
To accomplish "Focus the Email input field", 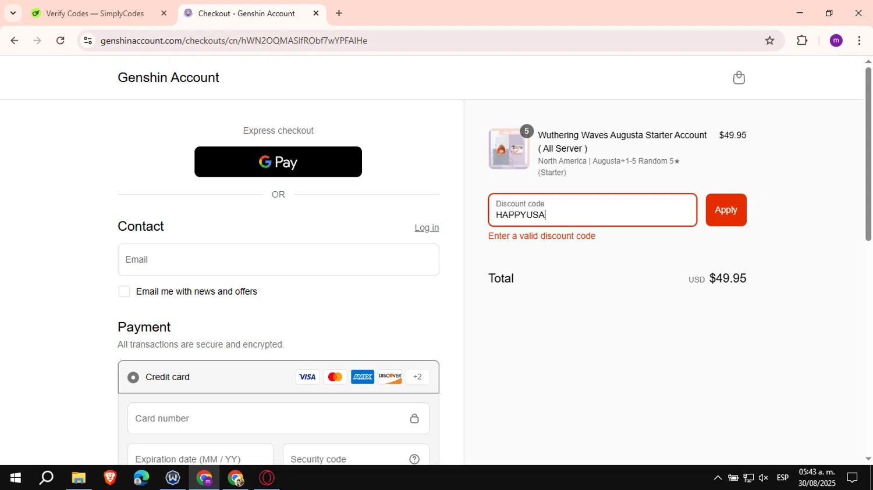I will [278, 260].
